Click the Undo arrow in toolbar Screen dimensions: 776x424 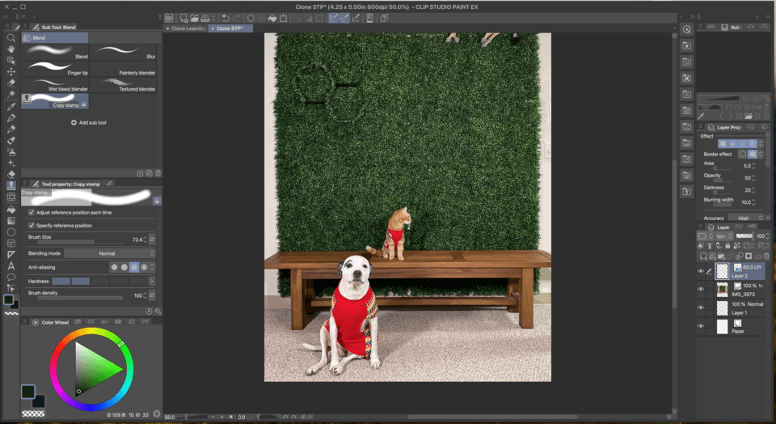pyautogui.click(x=226, y=18)
